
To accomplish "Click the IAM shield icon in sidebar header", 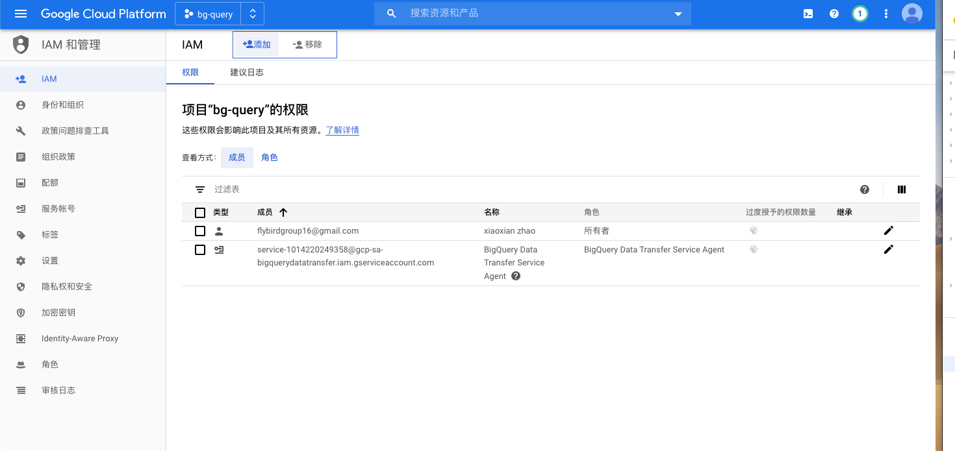I will coord(21,45).
